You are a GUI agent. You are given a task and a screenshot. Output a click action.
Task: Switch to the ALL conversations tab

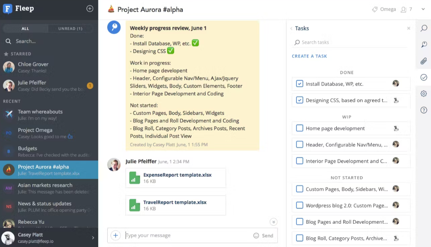(25, 29)
